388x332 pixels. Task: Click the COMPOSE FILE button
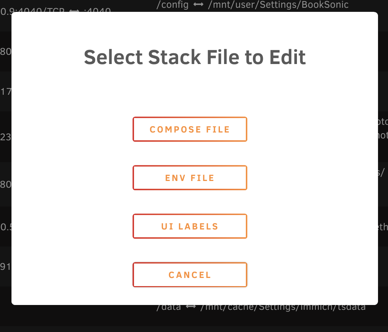point(190,129)
